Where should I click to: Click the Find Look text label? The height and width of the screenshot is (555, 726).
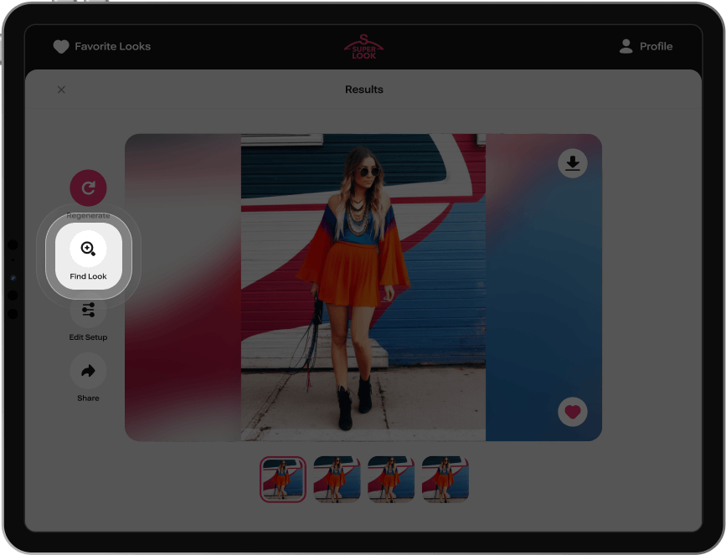click(x=88, y=276)
